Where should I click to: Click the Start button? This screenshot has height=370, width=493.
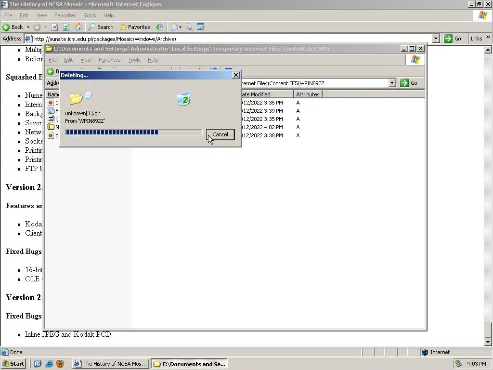13,364
